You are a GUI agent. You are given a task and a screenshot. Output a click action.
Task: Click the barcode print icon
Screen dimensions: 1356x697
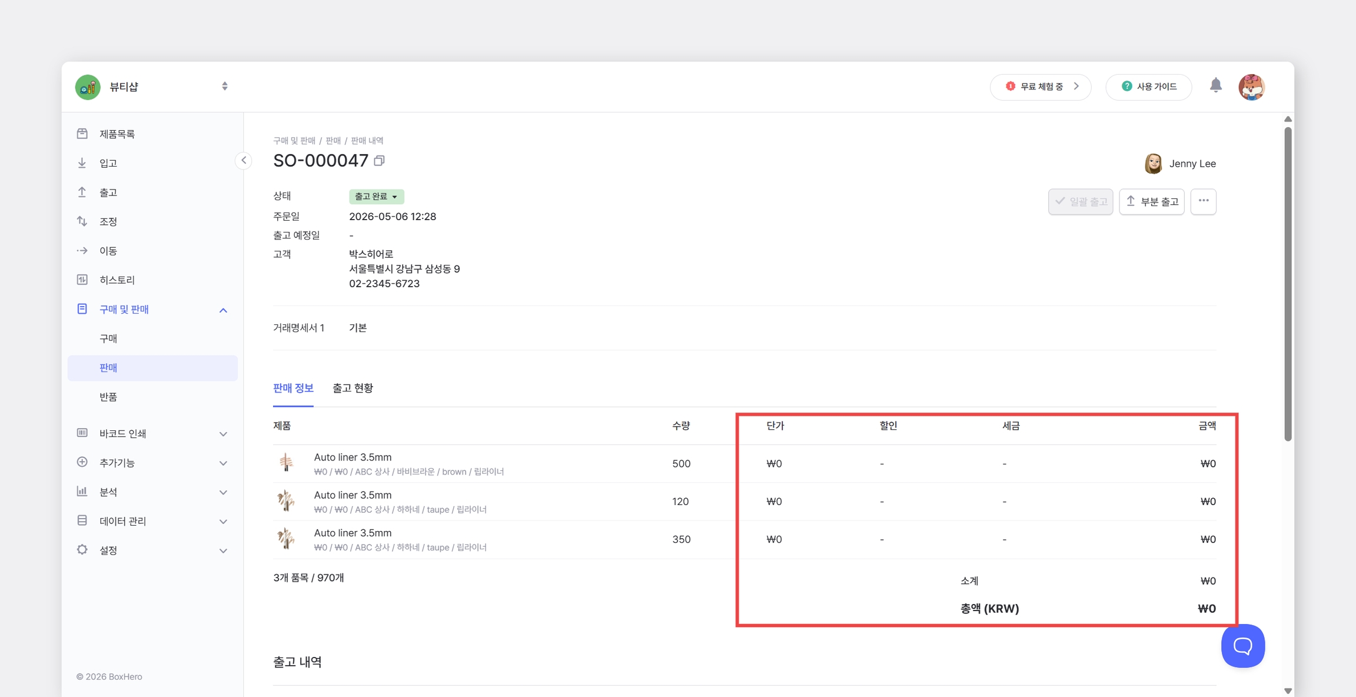(82, 433)
